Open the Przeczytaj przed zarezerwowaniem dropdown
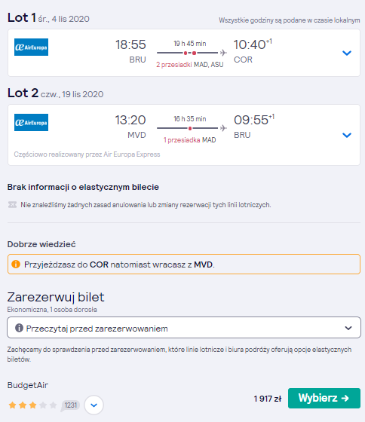365x422 pixels. [184, 328]
